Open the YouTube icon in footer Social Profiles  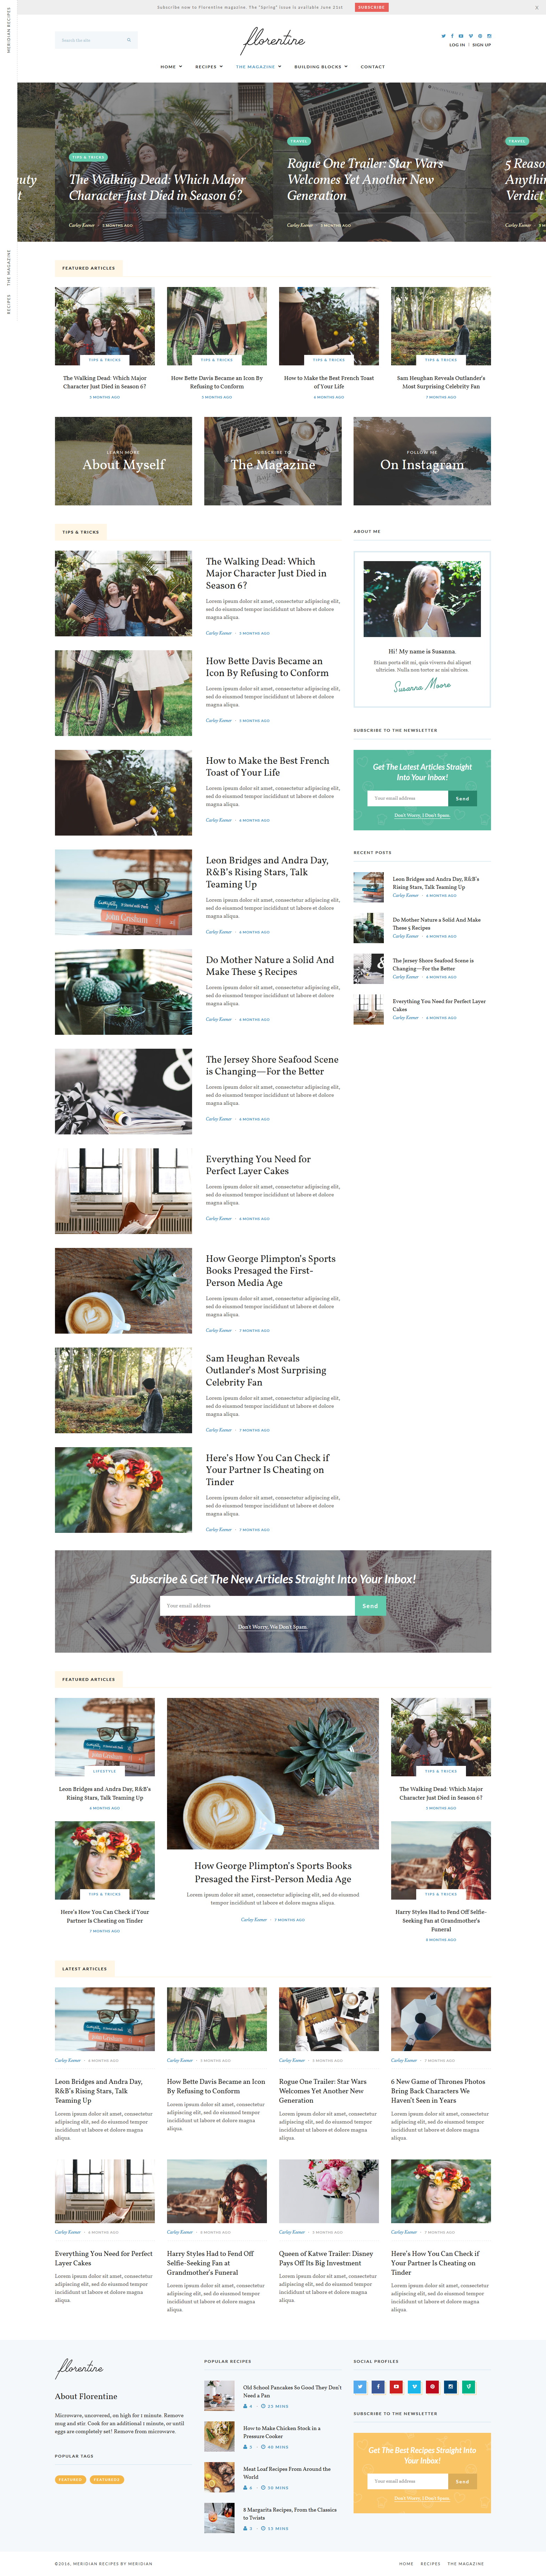tap(396, 2387)
